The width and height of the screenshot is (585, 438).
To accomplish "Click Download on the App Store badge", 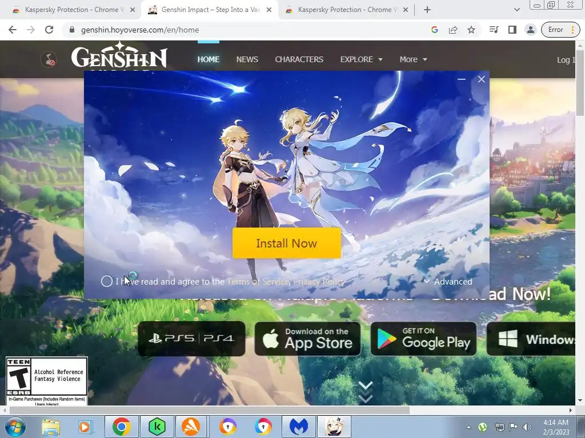I will [x=308, y=339].
